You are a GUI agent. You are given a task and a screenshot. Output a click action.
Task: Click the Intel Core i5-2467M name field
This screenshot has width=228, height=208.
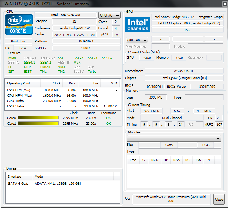[66, 15]
